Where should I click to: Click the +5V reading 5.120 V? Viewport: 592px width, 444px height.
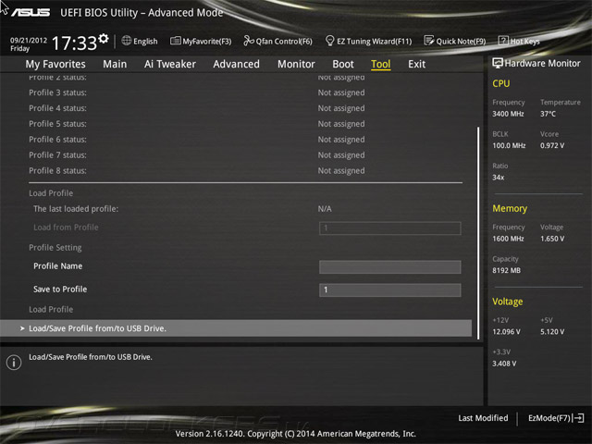tap(552, 331)
